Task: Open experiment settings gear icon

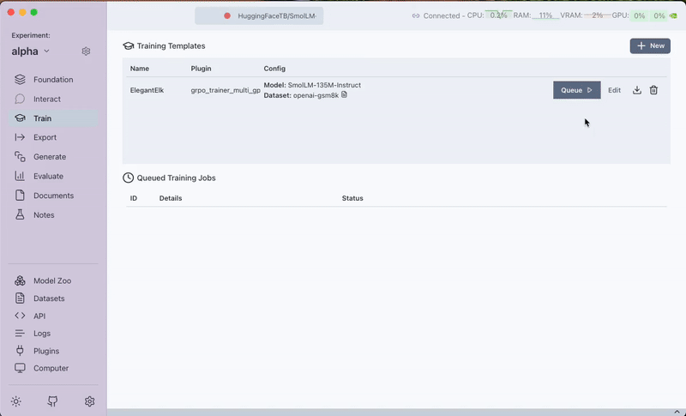Action: coord(86,51)
